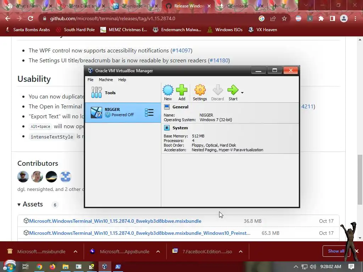Click the Google icon in address bar
Viewport: 363px width, 272px height.
261,18
